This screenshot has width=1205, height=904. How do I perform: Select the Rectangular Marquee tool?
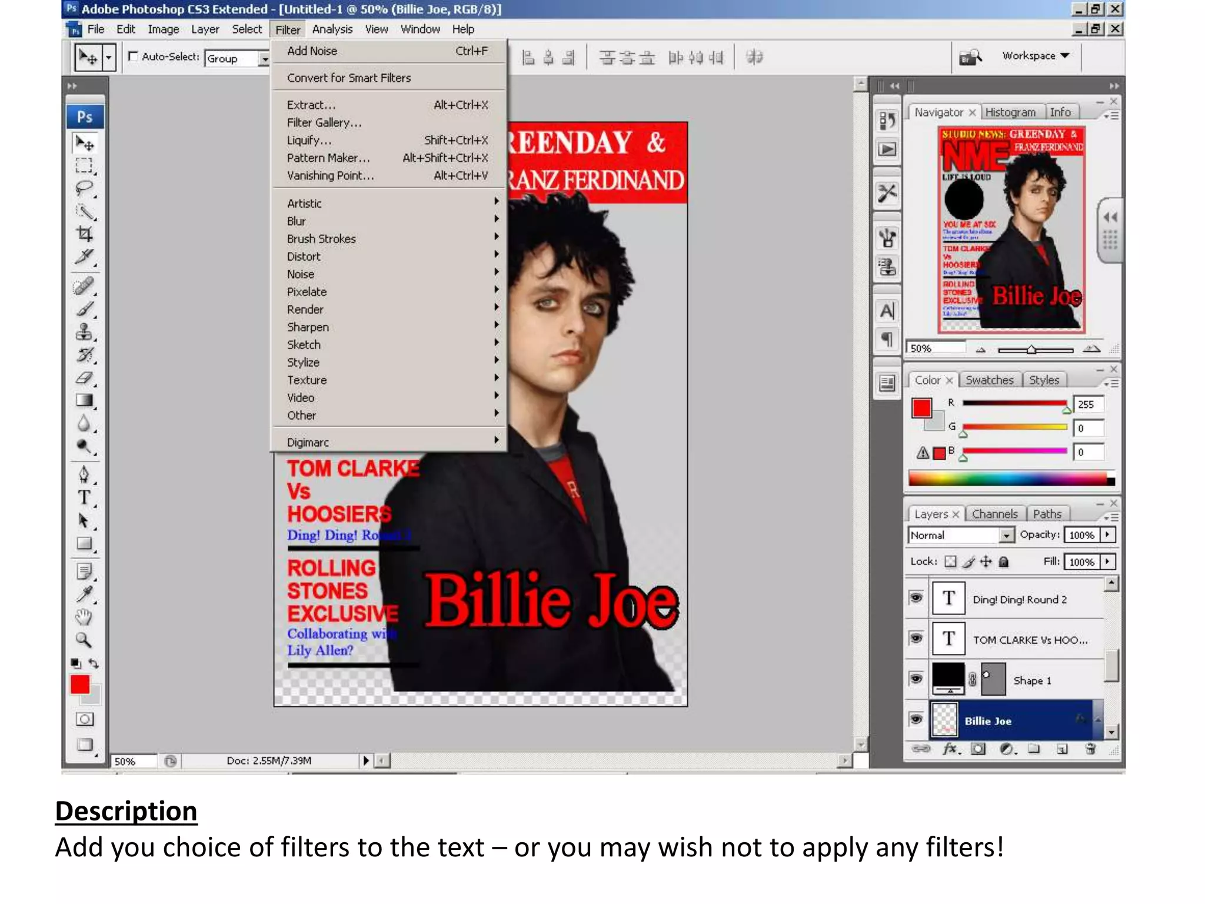click(x=85, y=166)
